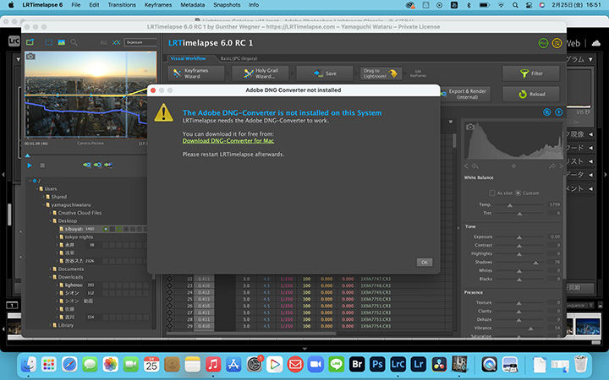Click the green open-folder icon above preview
Image resolution: width=609 pixels, height=380 pixels.
click(x=30, y=42)
